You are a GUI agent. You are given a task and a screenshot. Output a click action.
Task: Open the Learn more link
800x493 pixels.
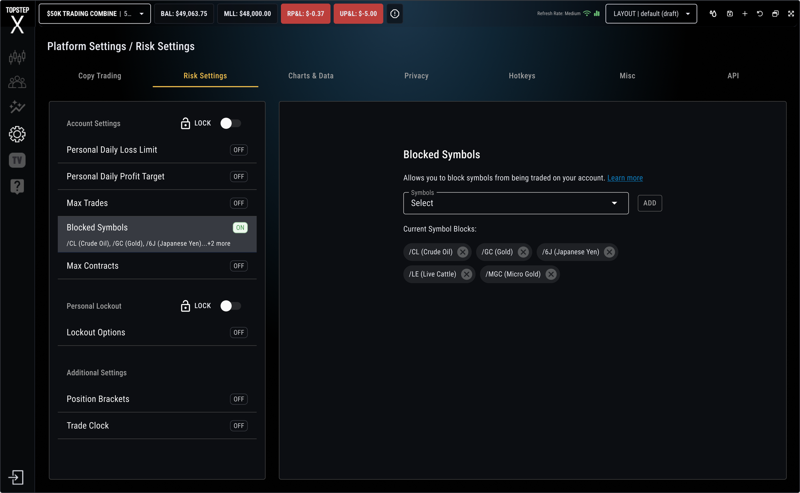coord(625,178)
